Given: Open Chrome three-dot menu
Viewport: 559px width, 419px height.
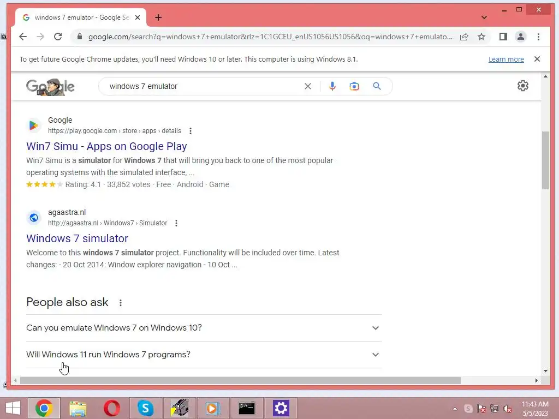Looking at the screenshot, I should (538, 37).
